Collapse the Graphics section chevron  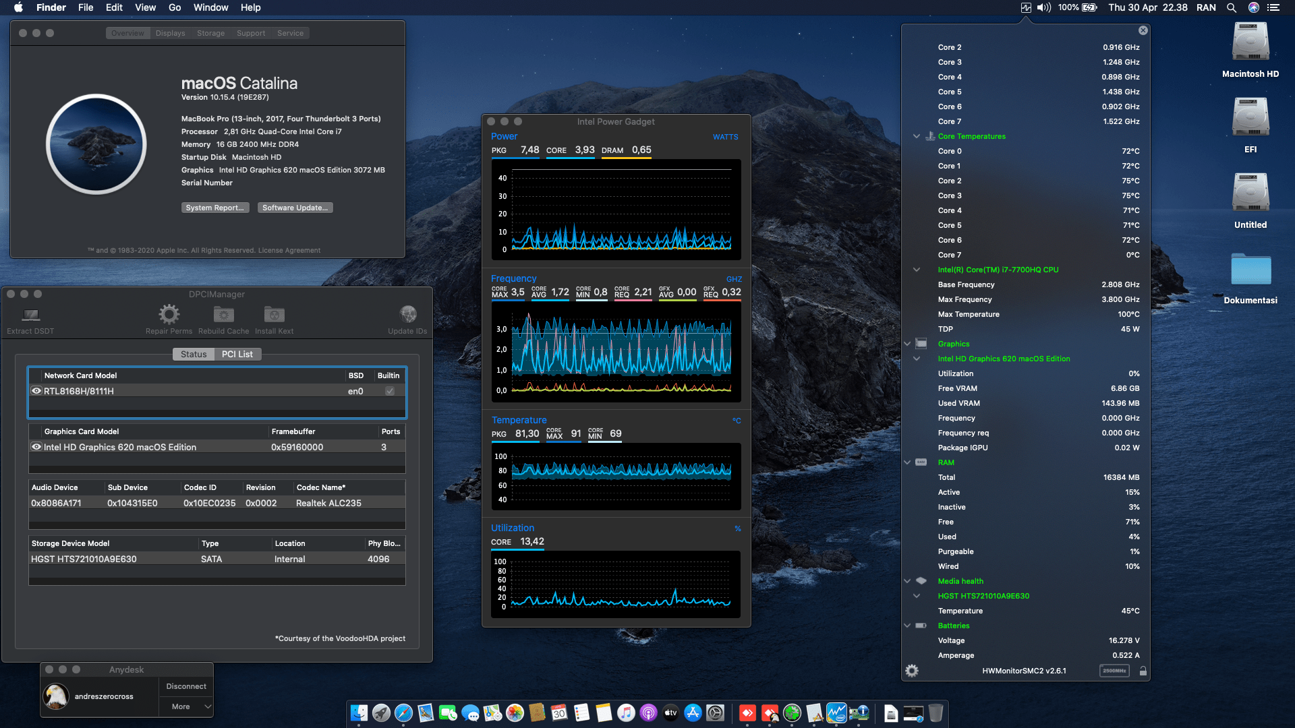tap(907, 344)
